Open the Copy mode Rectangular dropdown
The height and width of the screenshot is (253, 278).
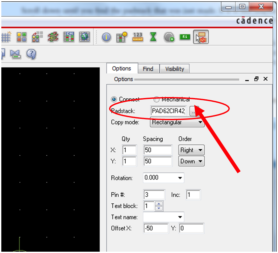click(177, 122)
